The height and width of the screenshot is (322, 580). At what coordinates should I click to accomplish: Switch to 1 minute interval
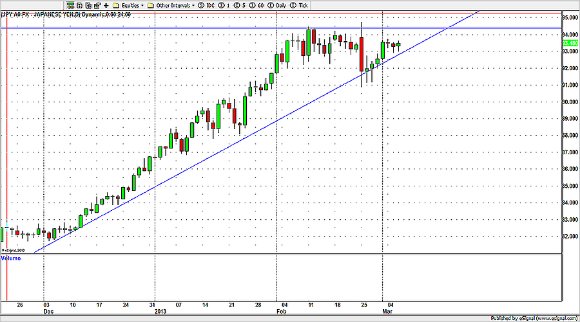pyautogui.click(x=222, y=5)
